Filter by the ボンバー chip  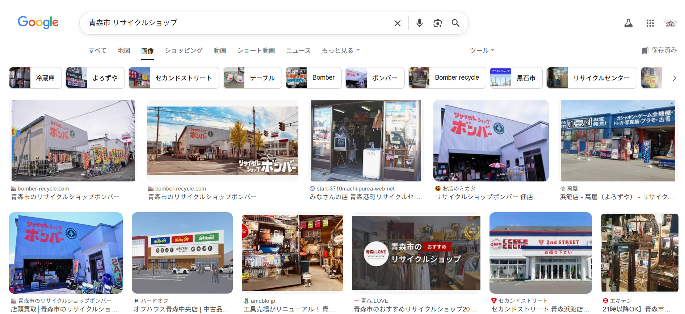(x=375, y=78)
